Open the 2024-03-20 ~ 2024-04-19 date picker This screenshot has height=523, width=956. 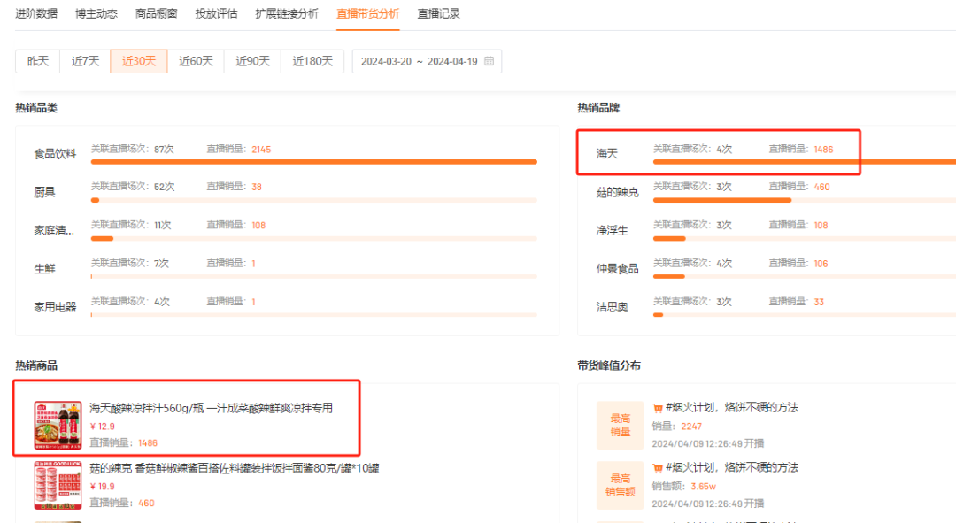(x=419, y=61)
